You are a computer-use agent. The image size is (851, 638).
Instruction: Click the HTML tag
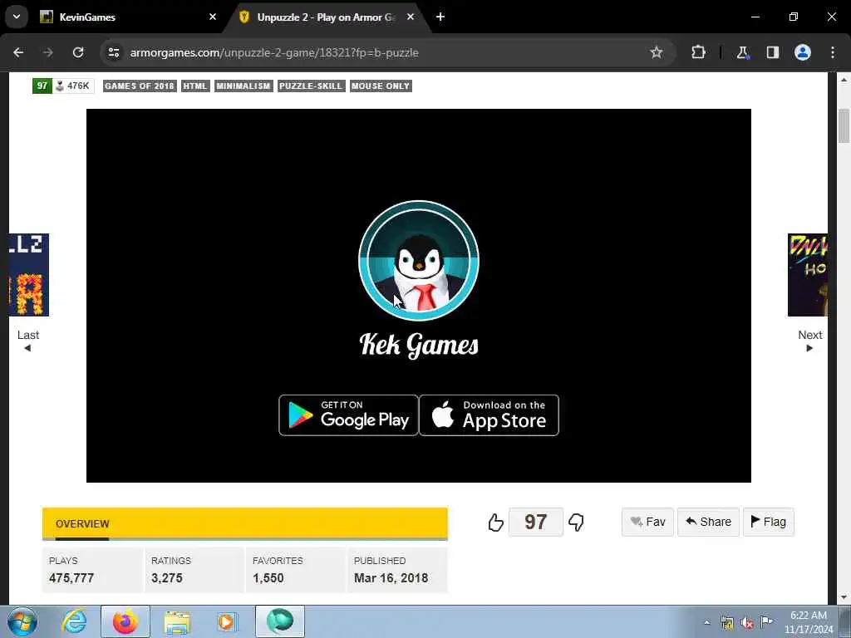coord(195,86)
